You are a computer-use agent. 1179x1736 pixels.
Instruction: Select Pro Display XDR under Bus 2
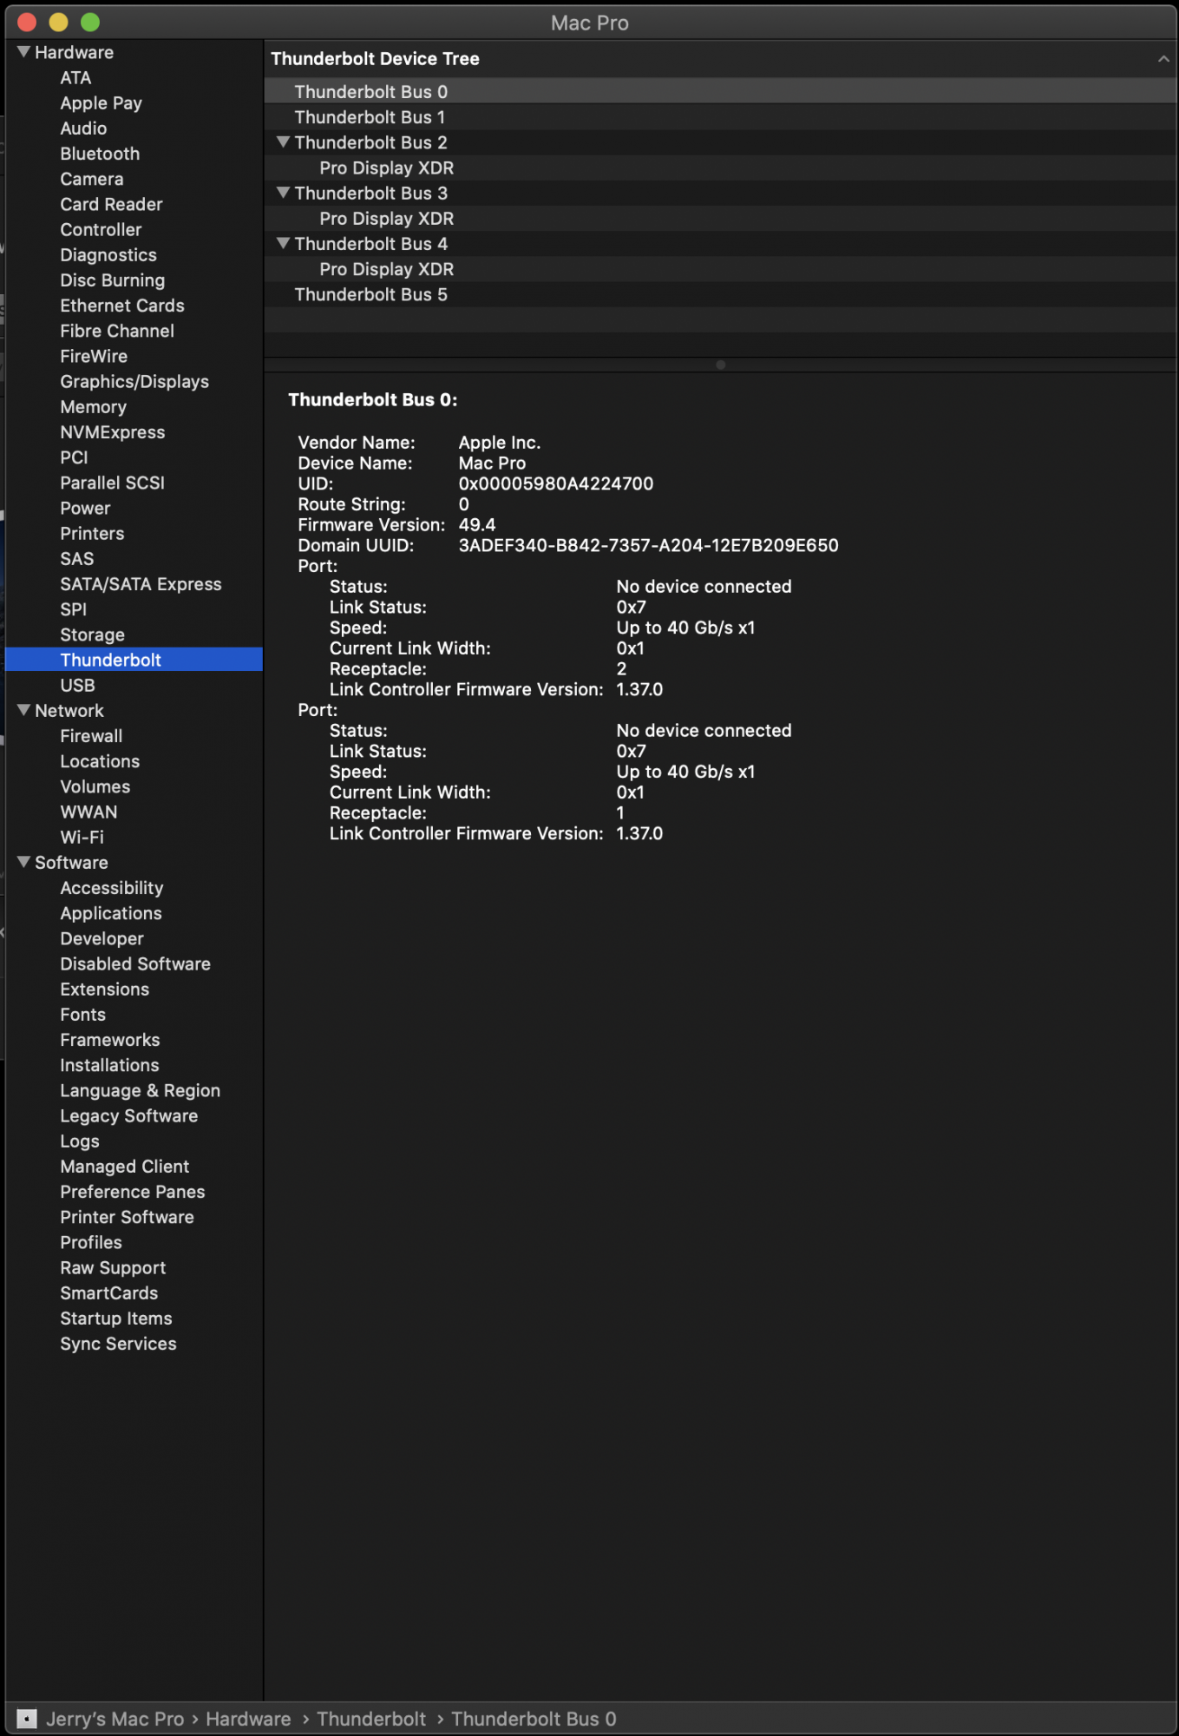(386, 168)
